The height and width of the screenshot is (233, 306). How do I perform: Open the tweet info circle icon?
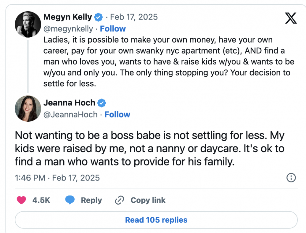point(291,178)
